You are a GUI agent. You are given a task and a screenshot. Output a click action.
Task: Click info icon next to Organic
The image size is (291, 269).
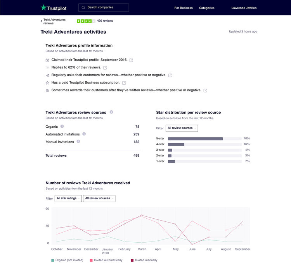[x=62, y=126]
